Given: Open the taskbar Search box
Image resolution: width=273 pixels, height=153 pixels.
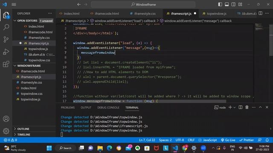Looking at the screenshot, I should (65, 148).
